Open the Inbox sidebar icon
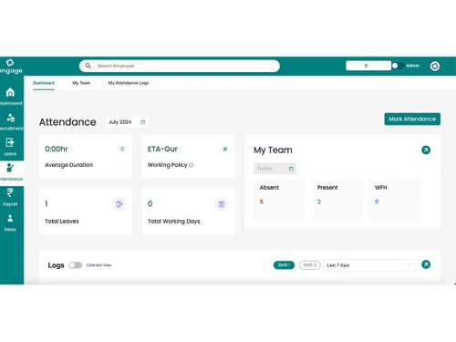 click(x=10, y=218)
